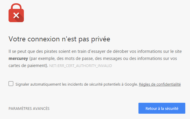Open the Règles de confidentialité link
This screenshot has width=190, height=119.
[x=160, y=84]
